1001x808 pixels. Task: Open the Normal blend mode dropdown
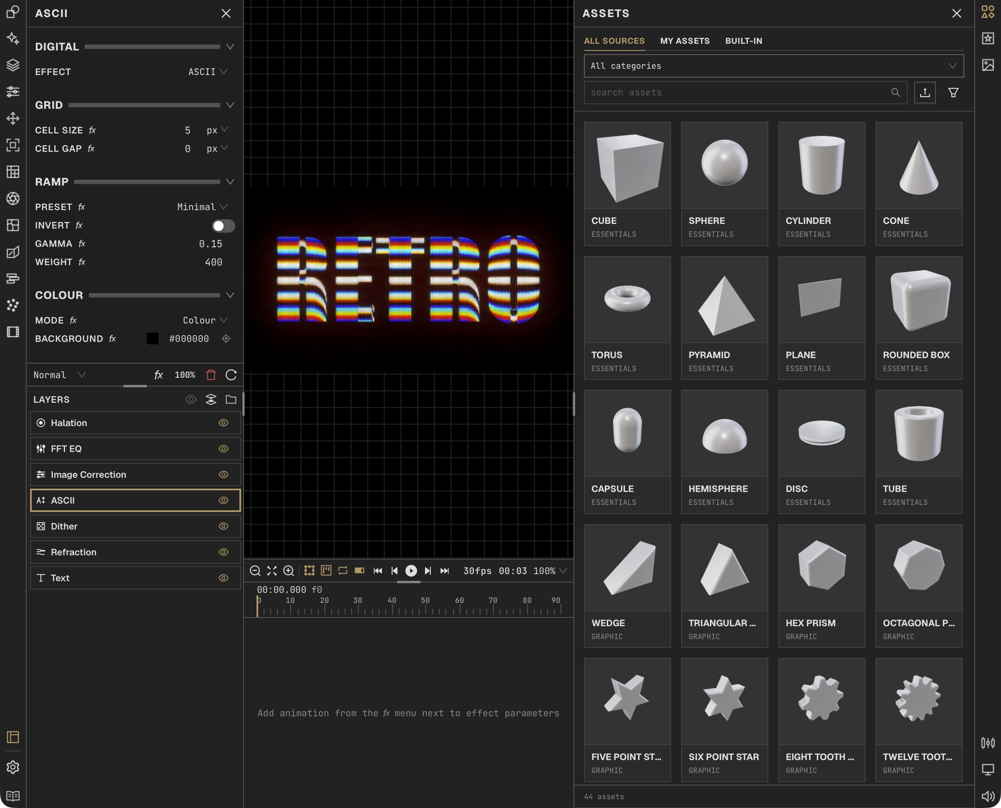(x=60, y=375)
